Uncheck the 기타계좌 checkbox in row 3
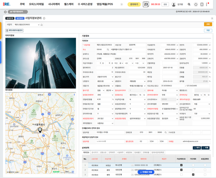 point(193,175)
